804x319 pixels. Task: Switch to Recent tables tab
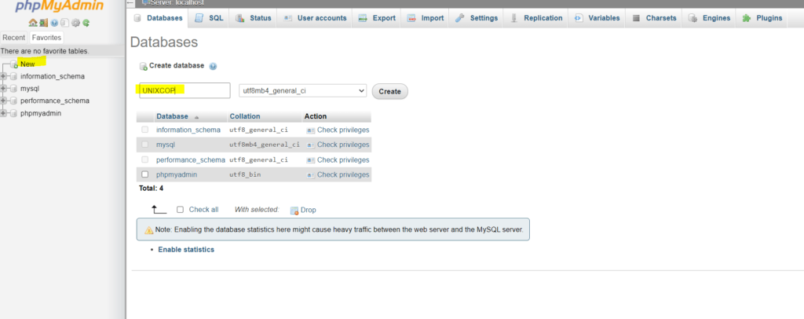(14, 38)
